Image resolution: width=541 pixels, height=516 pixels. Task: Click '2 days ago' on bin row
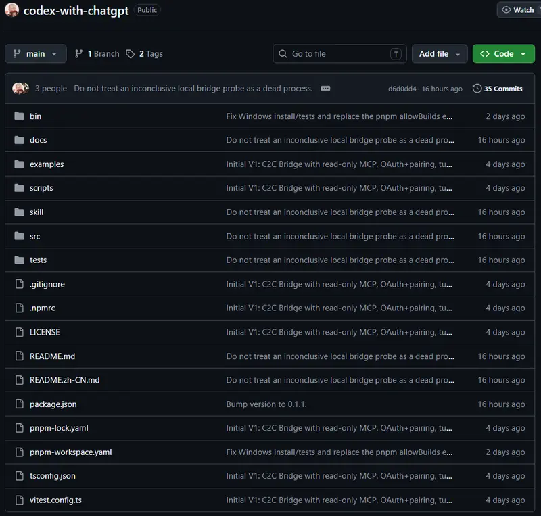click(x=505, y=116)
